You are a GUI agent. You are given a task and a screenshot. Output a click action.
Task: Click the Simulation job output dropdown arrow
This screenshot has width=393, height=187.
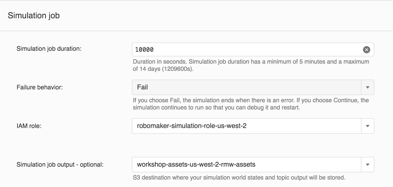368,165
